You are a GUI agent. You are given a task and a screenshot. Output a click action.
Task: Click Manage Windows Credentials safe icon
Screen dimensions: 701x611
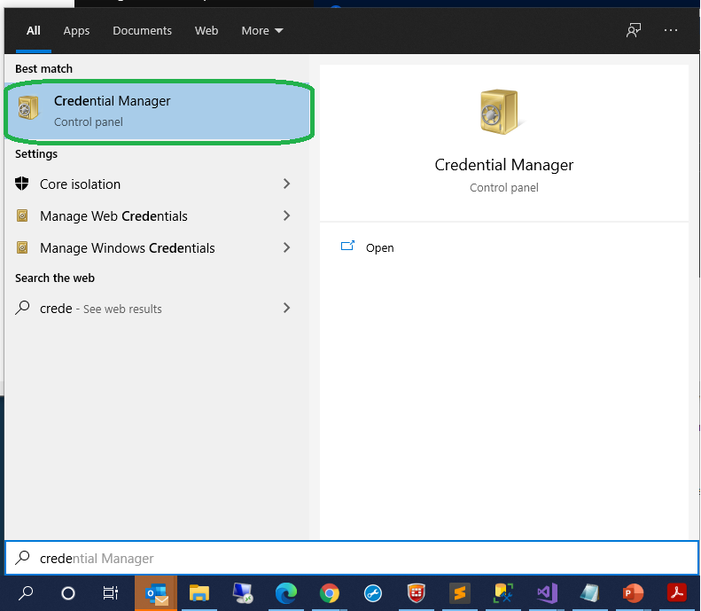22,247
